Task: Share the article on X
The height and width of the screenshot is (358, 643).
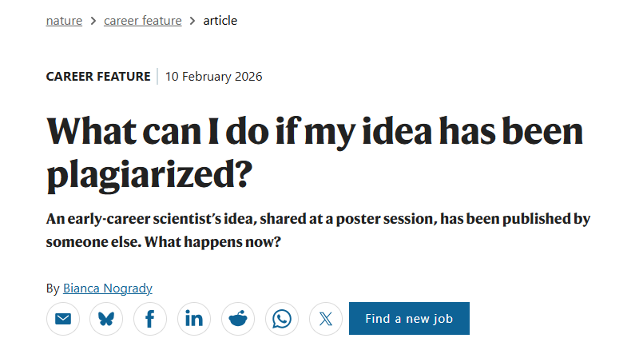Action: (x=325, y=319)
